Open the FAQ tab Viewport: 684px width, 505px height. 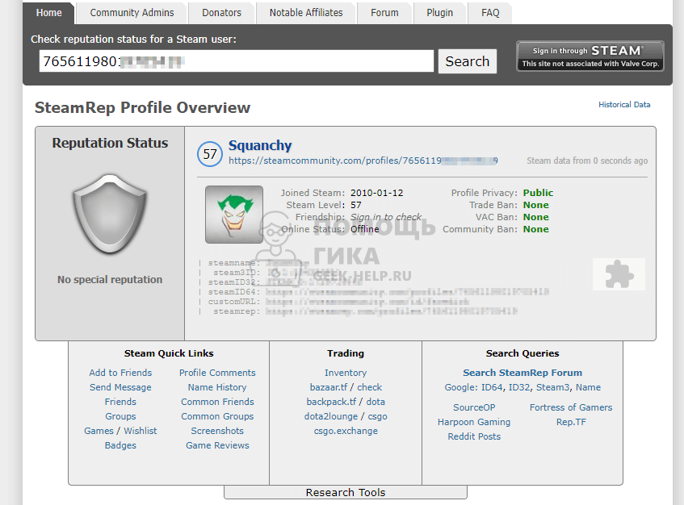[x=490, y=13]
